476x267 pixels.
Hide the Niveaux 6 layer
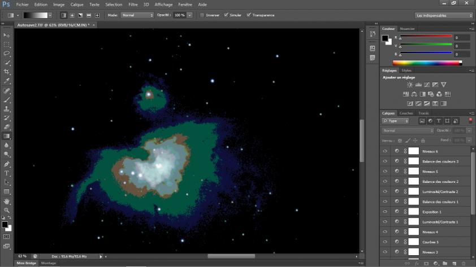[385, 151]
